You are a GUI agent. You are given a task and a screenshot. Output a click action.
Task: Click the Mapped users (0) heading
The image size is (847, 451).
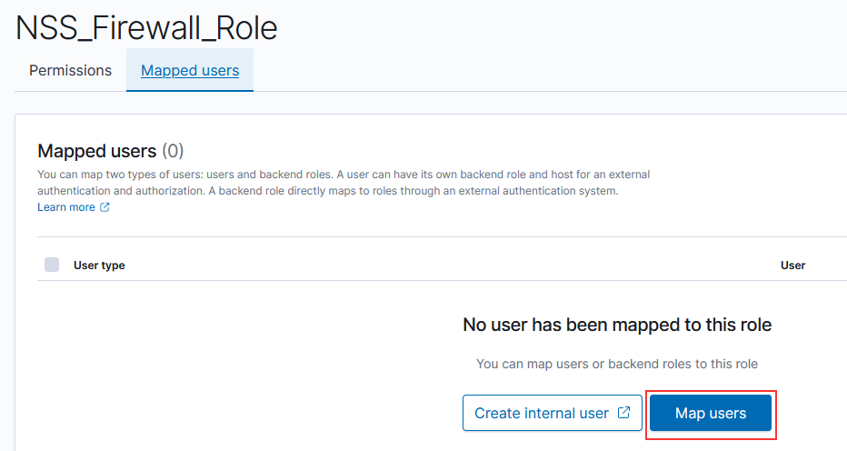coord(111,151)
